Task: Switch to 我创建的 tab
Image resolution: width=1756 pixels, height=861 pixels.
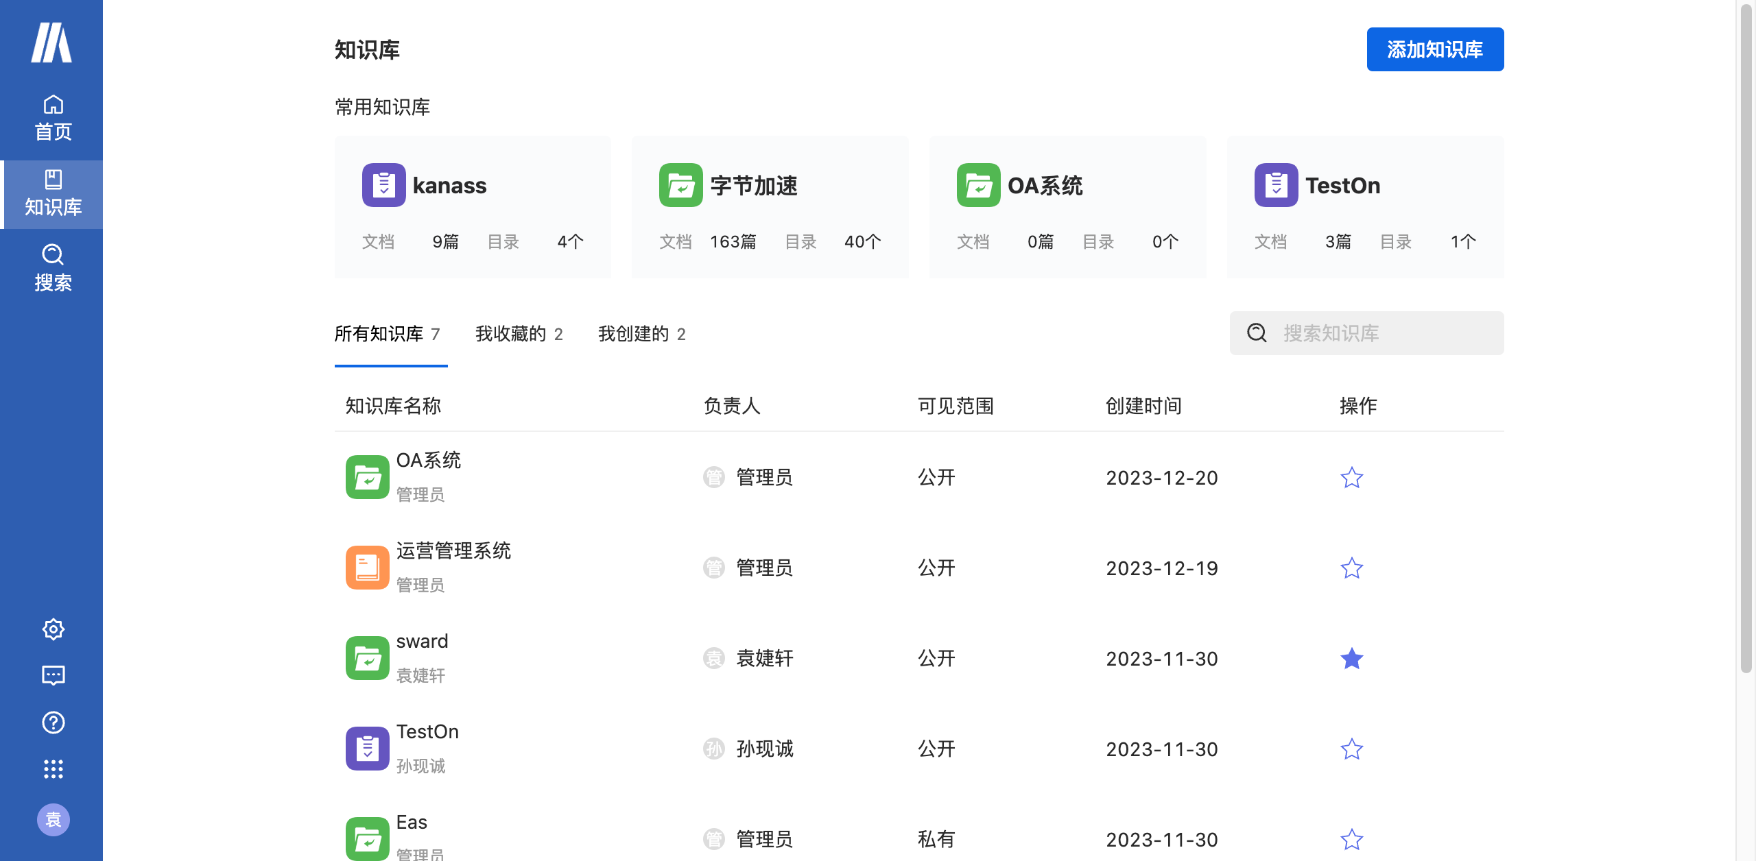Action: [641, 334]
